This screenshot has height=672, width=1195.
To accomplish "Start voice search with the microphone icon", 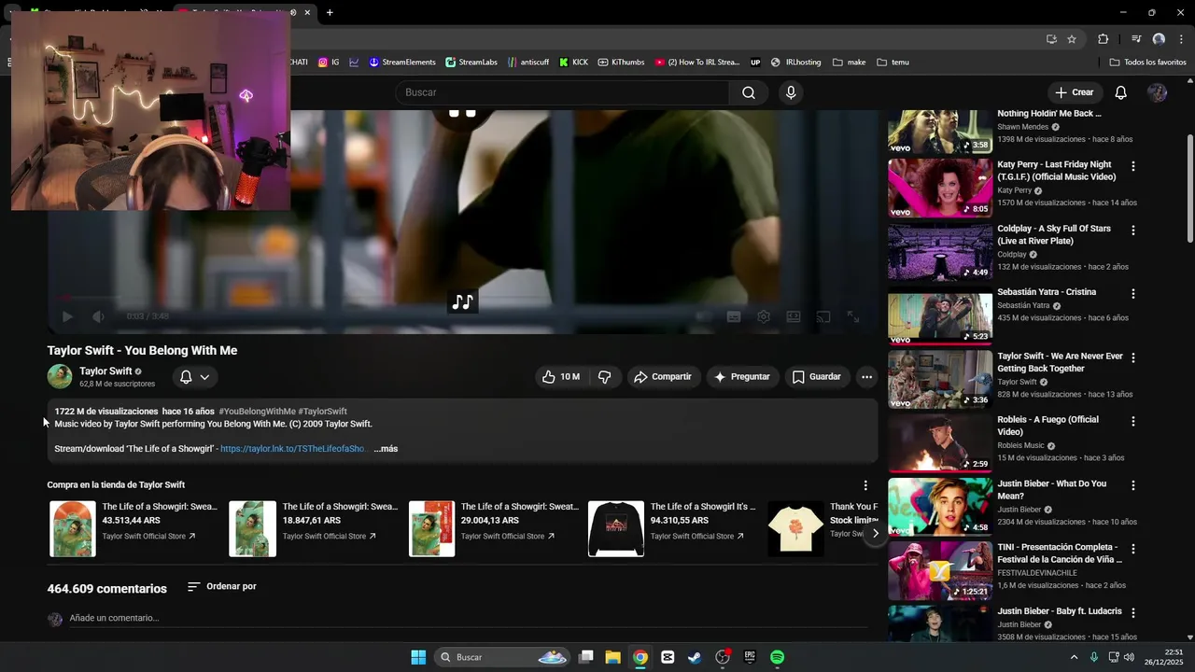I will click(791, 92).
